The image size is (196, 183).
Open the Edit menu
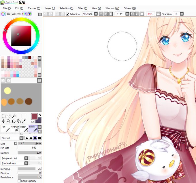[19, 8]
